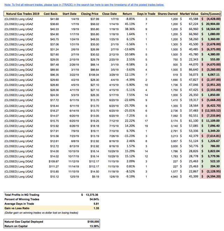Select the dollar gain explanation footnote

pyautogui.click(x=41, y=213)
